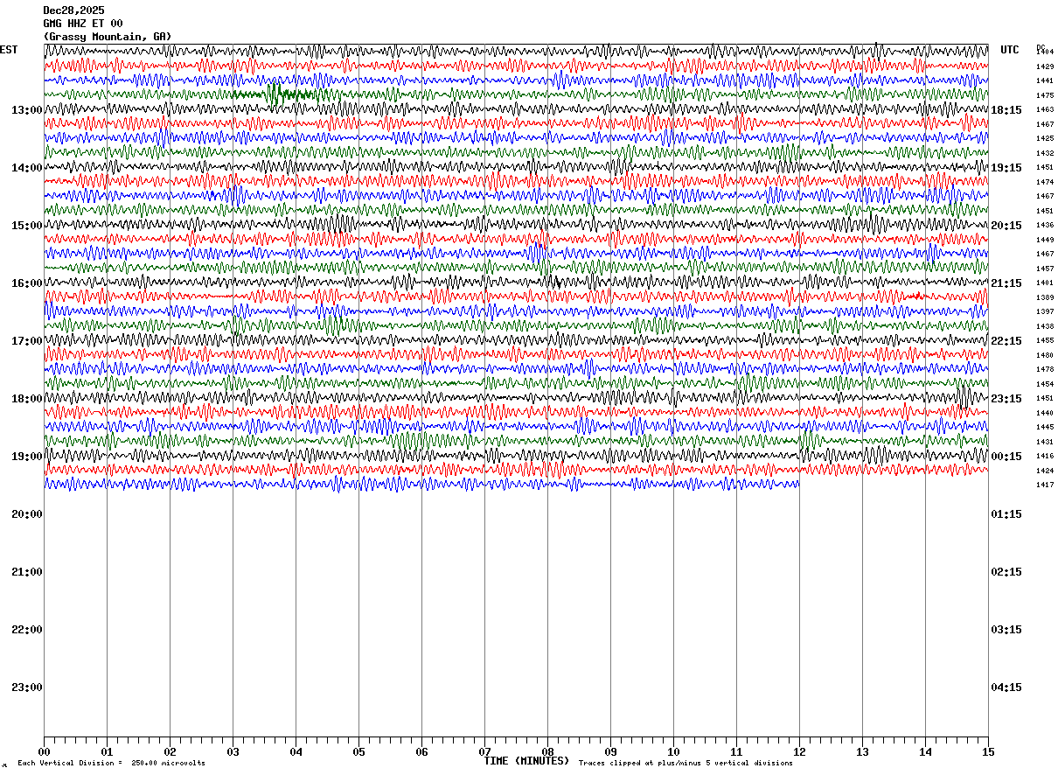This screenshot has height=775, width=1058.
Task: Click the "01:15" UTC time label
Action: pos(1006,513)
